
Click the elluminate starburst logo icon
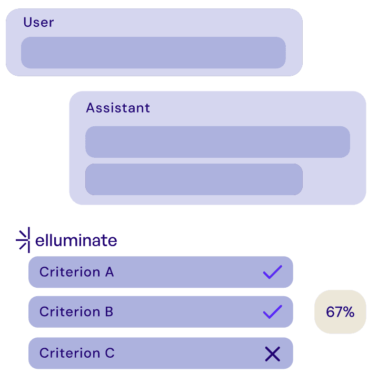[23, 240]
